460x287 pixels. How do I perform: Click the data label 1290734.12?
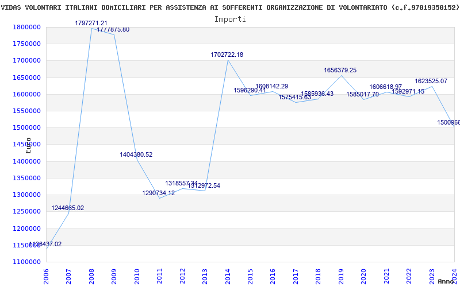pyautogui.click(x=159, y=193)
